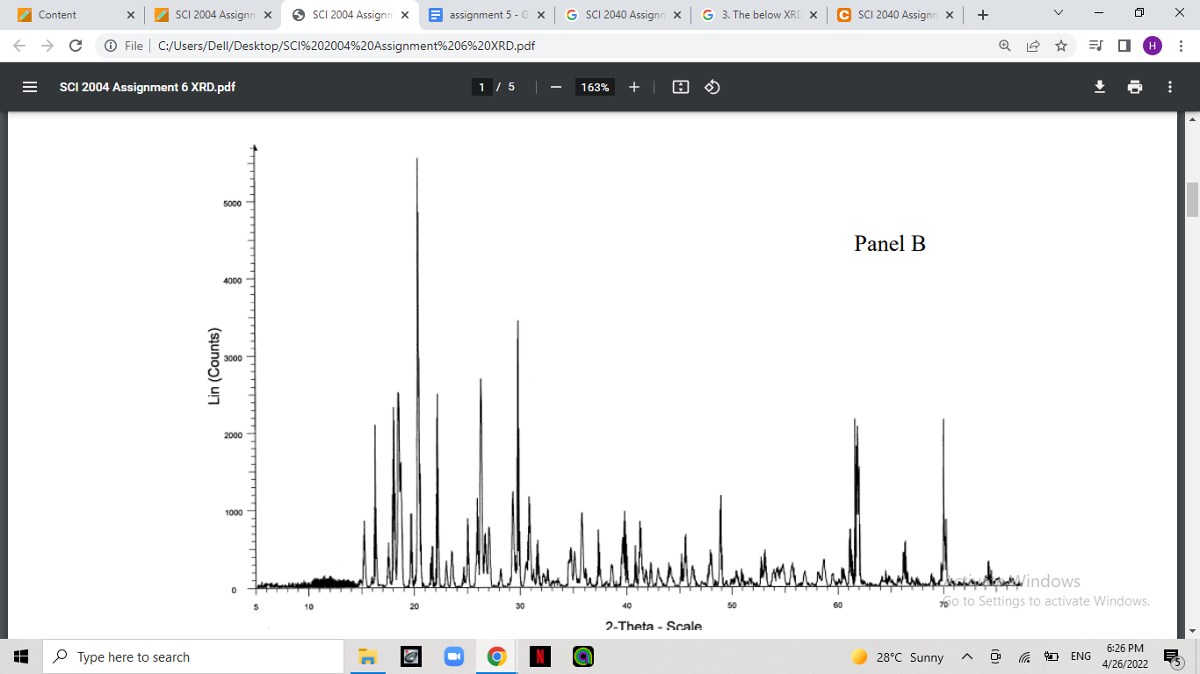1200x674 pixels.
Task: Open the clock showing 6:26 PM
Action: (1125, 656)
